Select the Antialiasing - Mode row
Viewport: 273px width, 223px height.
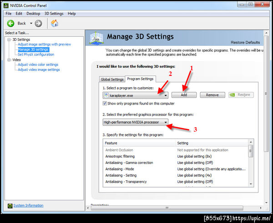coord(176,169)
